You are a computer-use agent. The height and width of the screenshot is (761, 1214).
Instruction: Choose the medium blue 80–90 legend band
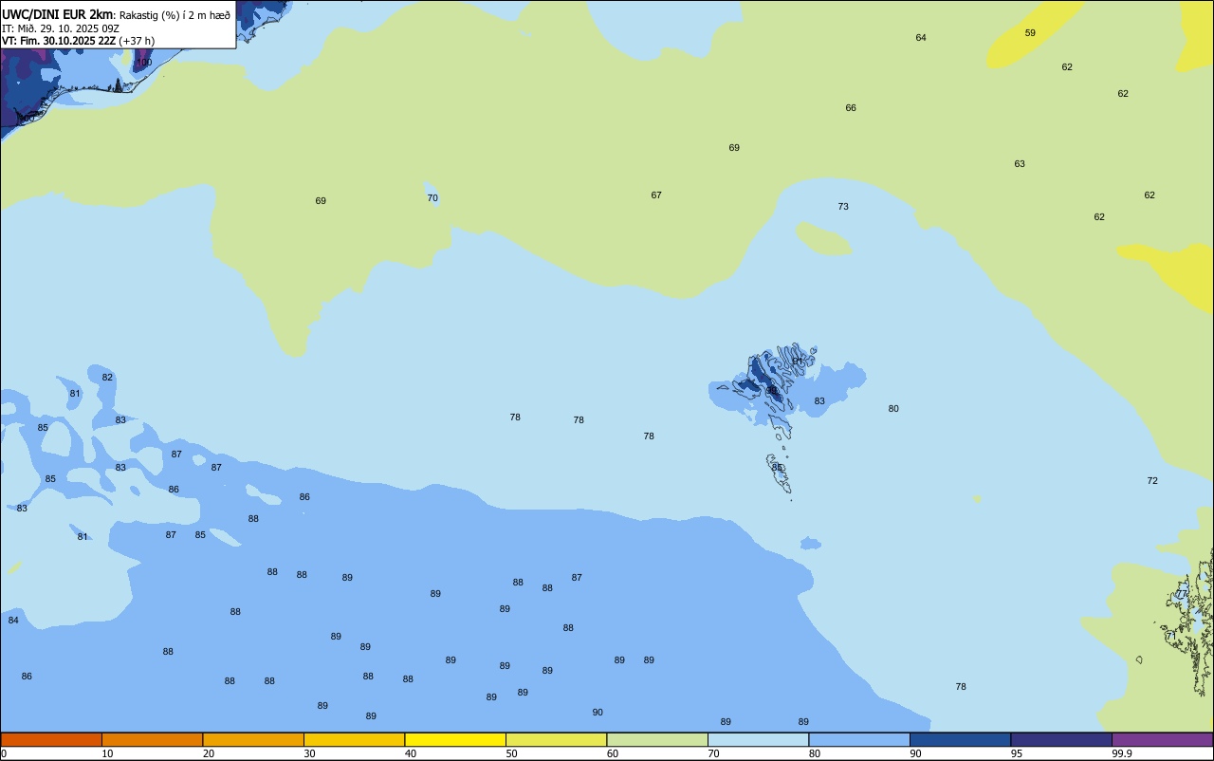pyautogui.click(x=859, y=739)
